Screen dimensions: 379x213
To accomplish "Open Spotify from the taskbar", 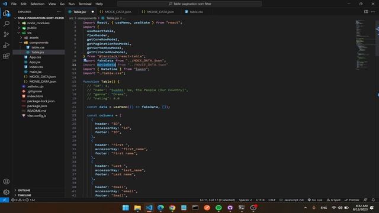I will pos(219,208).
